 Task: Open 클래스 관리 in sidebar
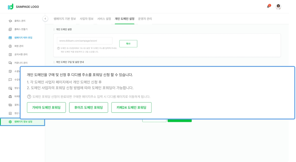[20, 21]
